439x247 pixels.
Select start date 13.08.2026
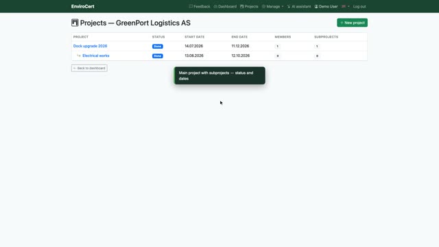coord(194,56)
